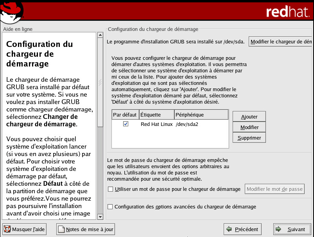This screenshot has height=237, width=314.
Task: Go back with Précédent
Action: point(242,229)
